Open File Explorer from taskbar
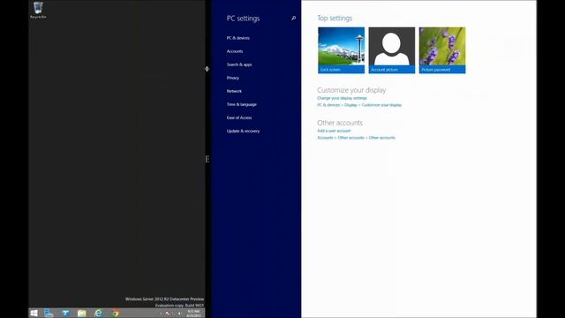 click(x=82, y=313)
